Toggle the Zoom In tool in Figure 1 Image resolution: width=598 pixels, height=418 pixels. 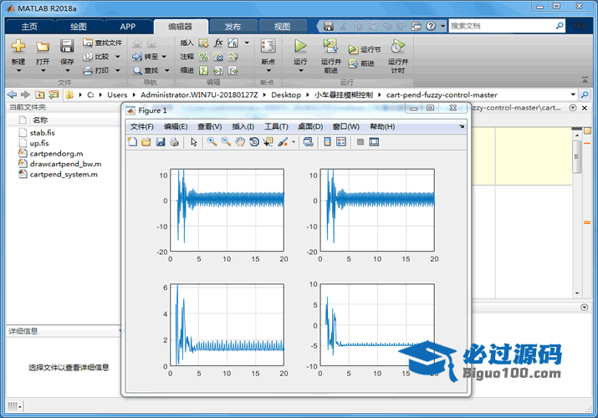click(212, 142)
